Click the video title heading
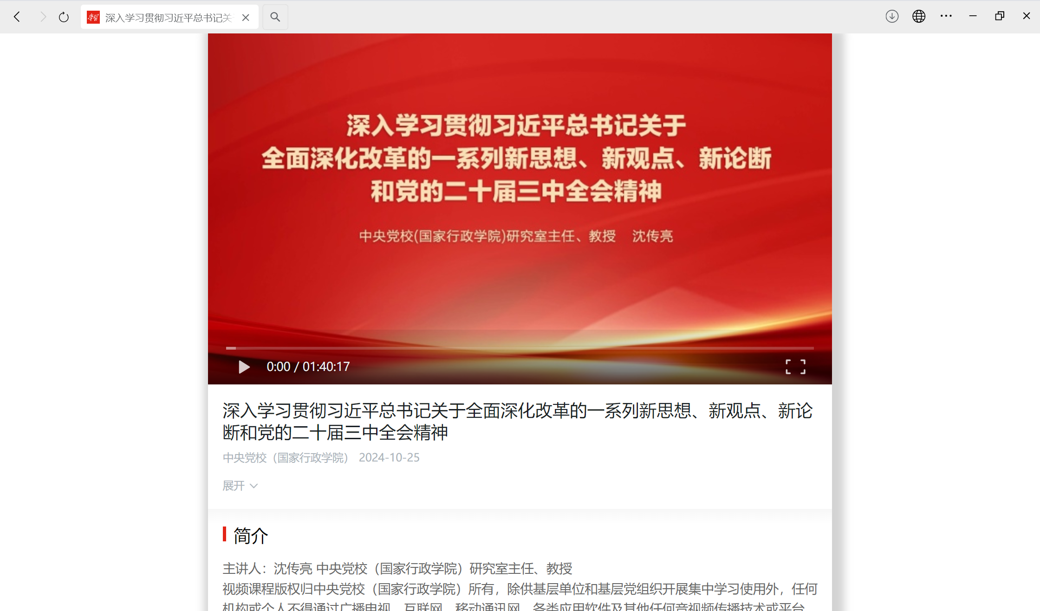Image resolution: width=1040 pixels, height=611 pixels. 518,422
